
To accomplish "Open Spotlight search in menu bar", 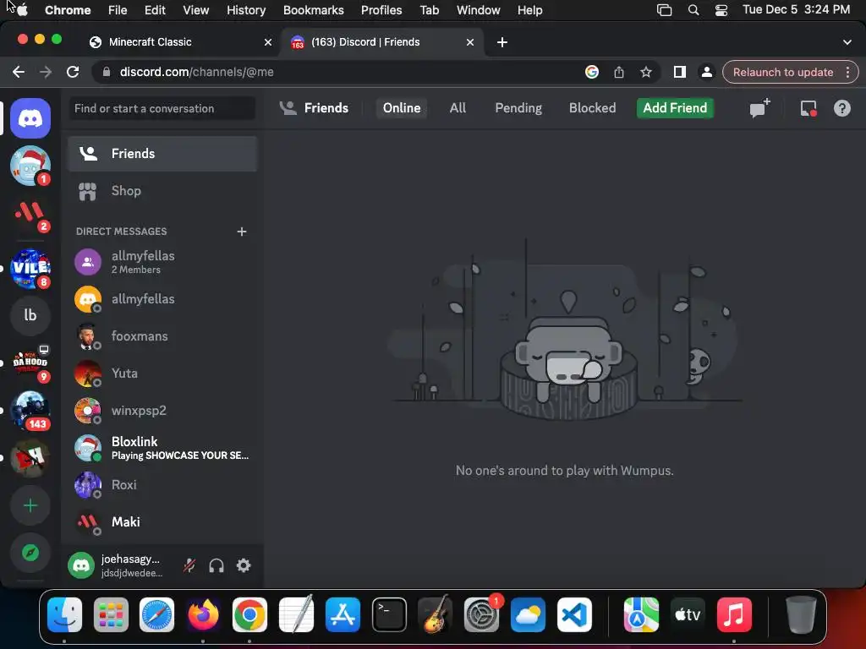I will point(693,10).
